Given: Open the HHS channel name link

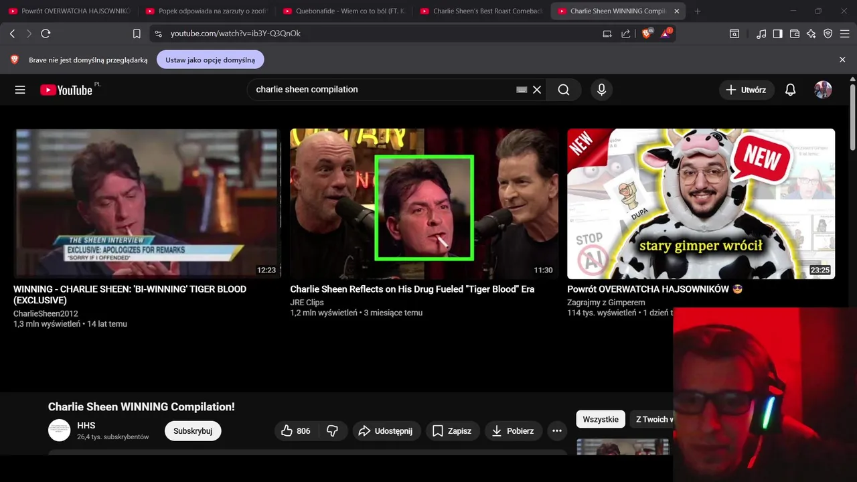Looking at the screenshot, I should pos(86,426).
